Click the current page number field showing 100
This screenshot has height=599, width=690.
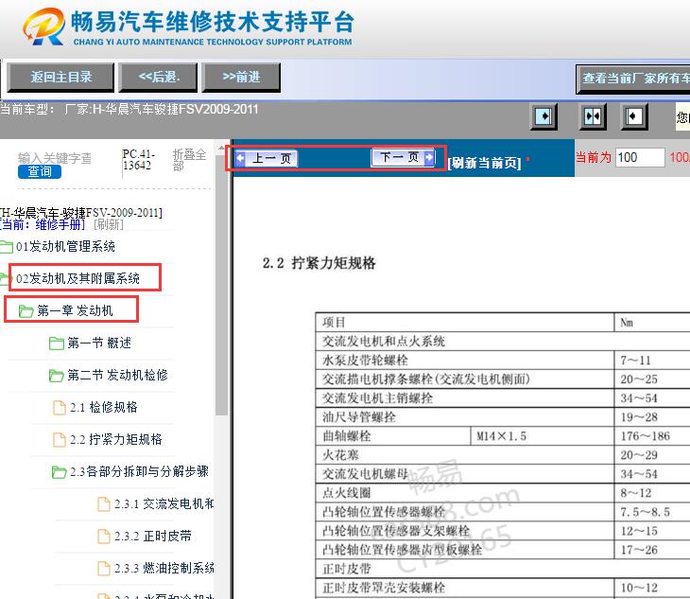pyautogui.click(x=640, y=157)
